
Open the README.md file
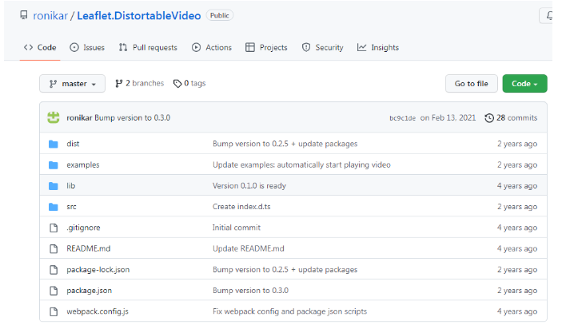click(89, 248)
